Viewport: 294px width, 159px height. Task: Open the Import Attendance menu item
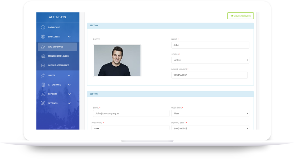[x=58, y=65]
